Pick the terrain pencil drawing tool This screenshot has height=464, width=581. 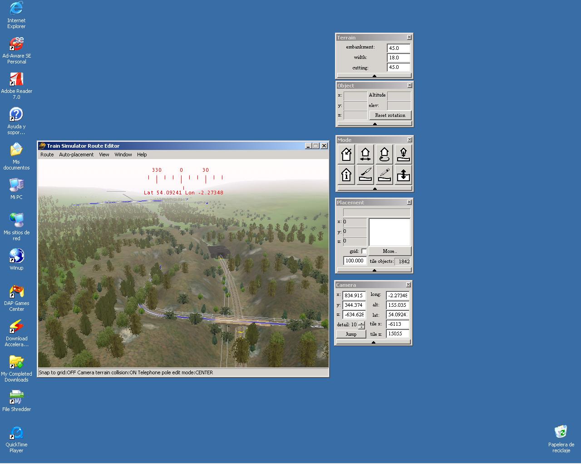coord(384,174)
